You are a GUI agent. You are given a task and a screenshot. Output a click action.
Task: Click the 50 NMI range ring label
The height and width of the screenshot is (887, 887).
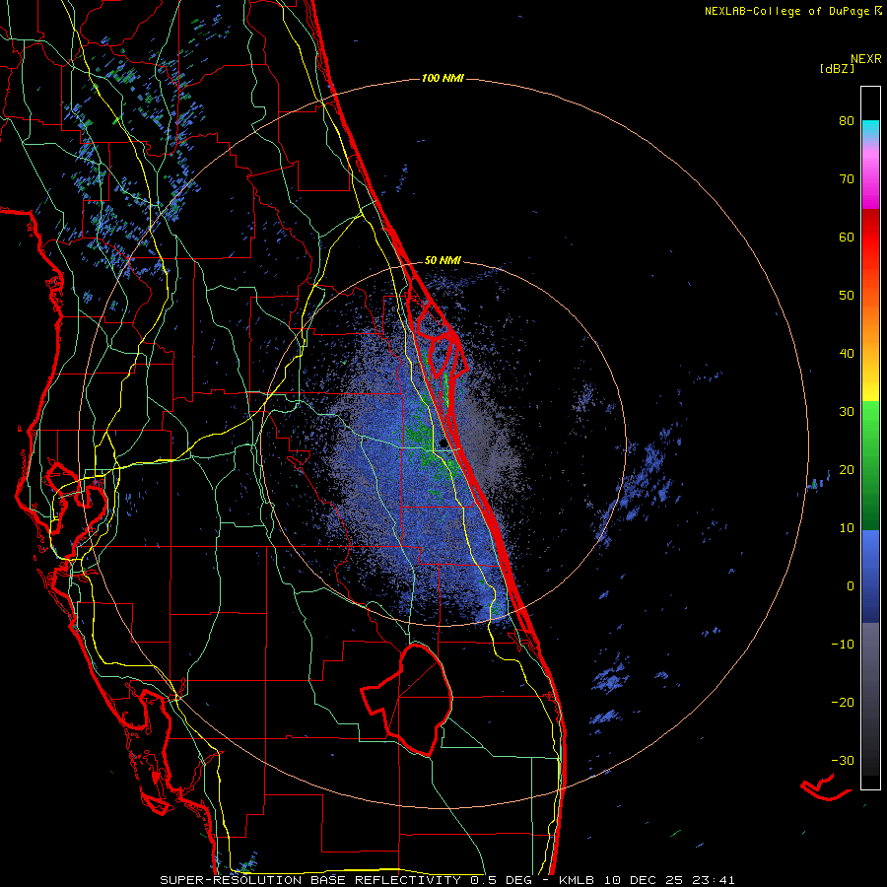pos(443,261)
